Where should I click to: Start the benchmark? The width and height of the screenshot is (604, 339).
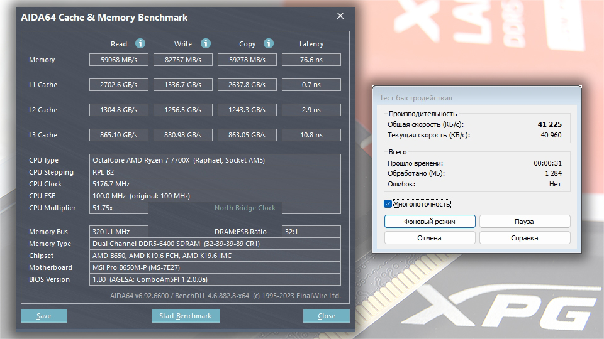click(185, 316)
